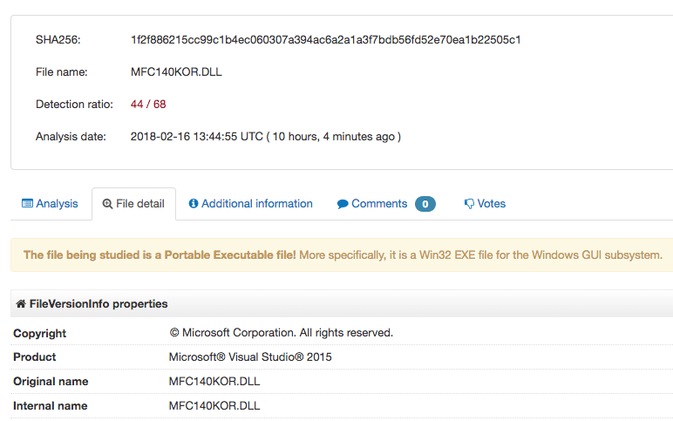Click the File detail magnifier icon

[x=107, y=204]
